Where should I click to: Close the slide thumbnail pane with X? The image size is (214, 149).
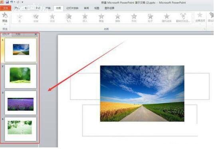coord(36,34)
